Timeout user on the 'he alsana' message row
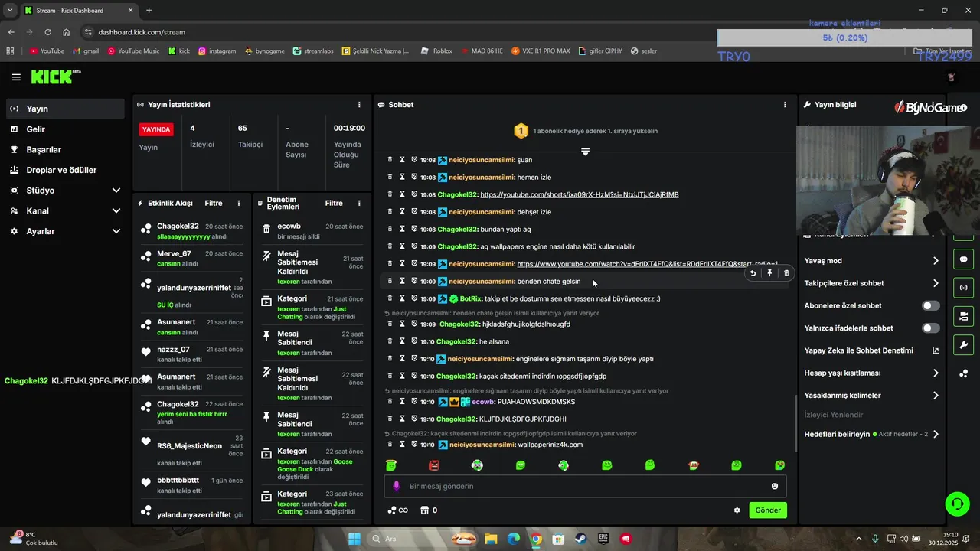This screenshot has height=551, width=980. point(402,341)
